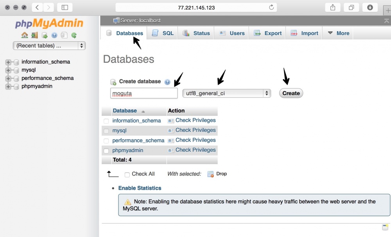Switch to the Import tab
Image resolution: width=391 pixels, height=237 pixels.
pos(304,33)
